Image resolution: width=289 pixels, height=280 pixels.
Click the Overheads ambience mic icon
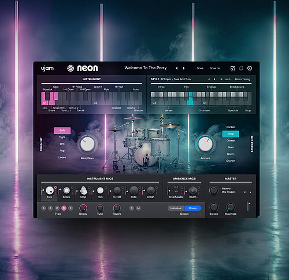176,189
